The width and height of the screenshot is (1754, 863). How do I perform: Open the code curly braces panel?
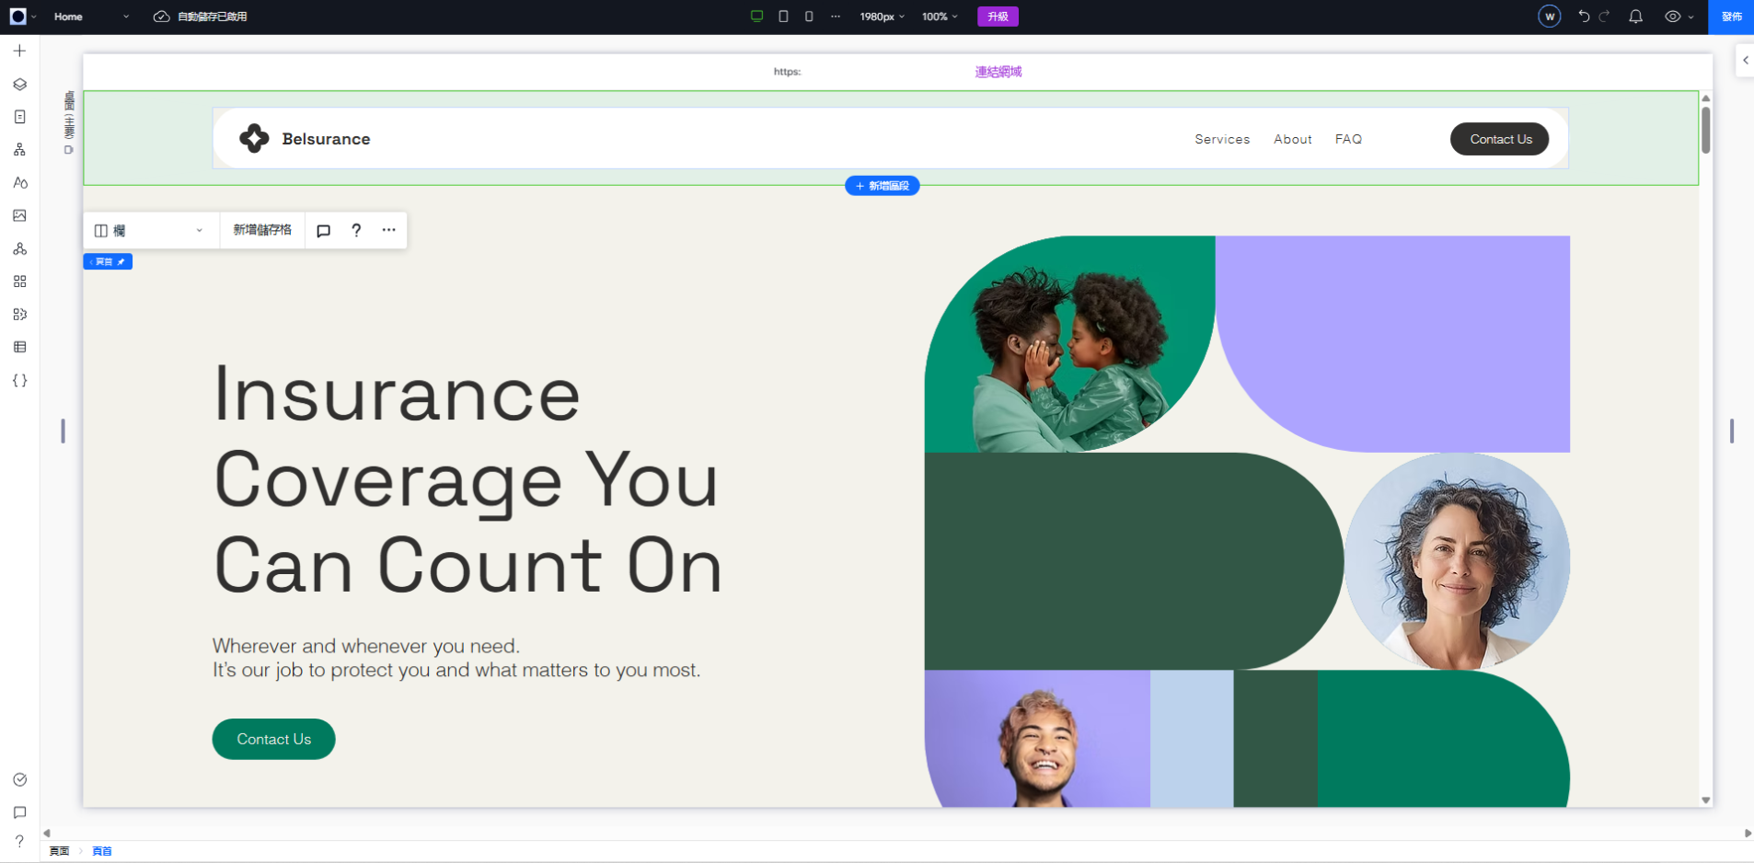(19, 380)
